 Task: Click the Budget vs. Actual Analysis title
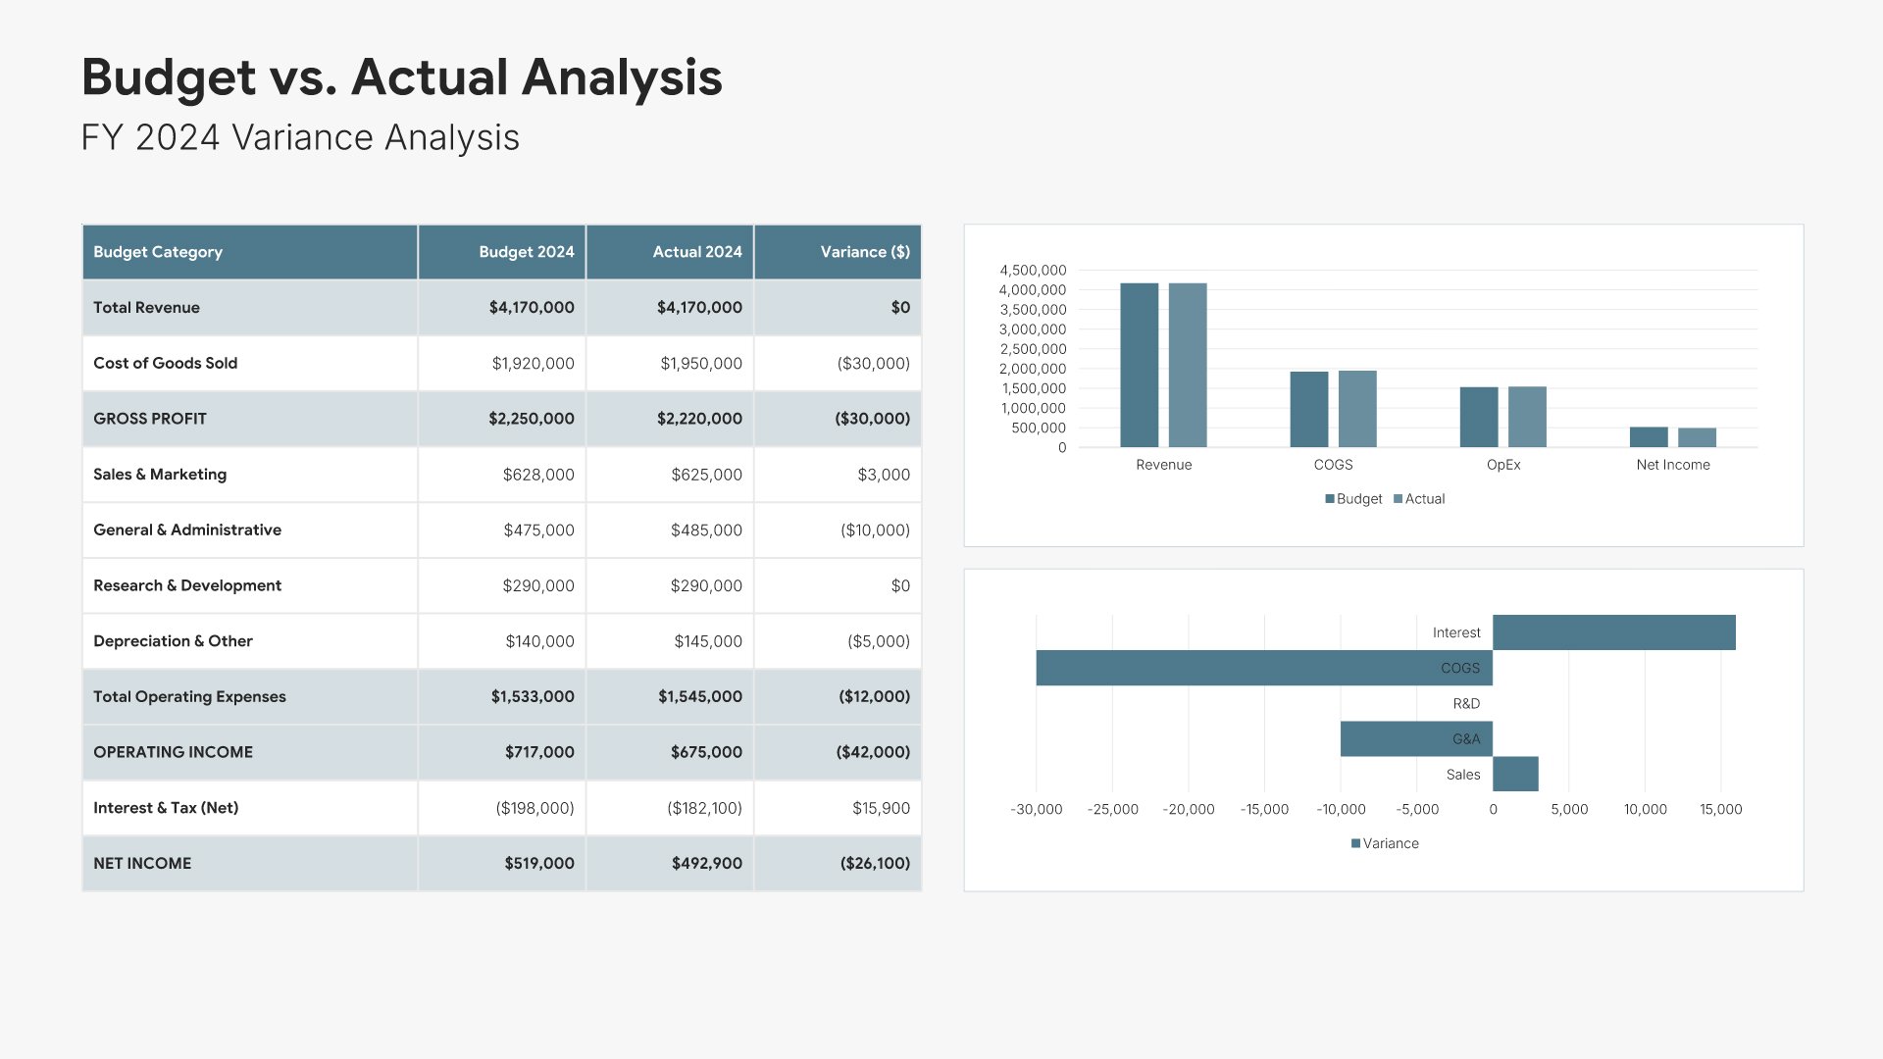pos(401,76)
